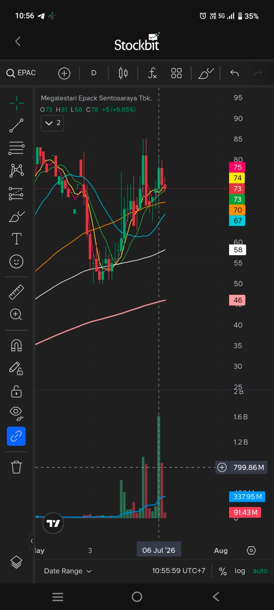This screenshot has height=610, width=274.
Task: Click the yellow 74 price label
Action: click(x=237, y=178)
